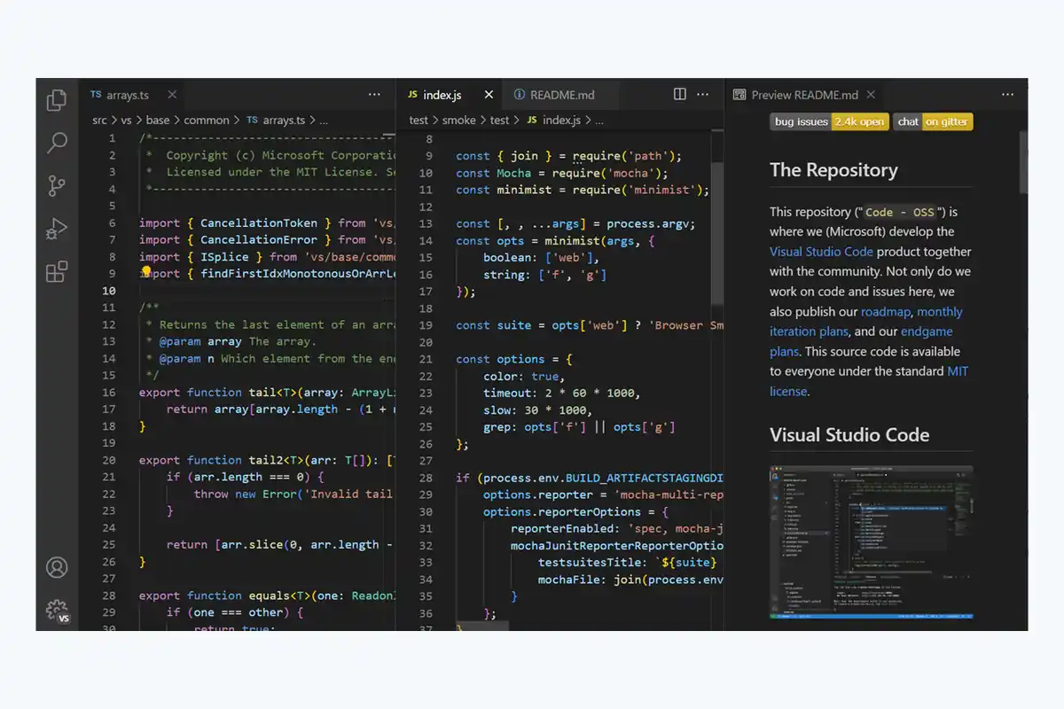
Task: Click the 'export function tail2' line
Action: [267, 460]
